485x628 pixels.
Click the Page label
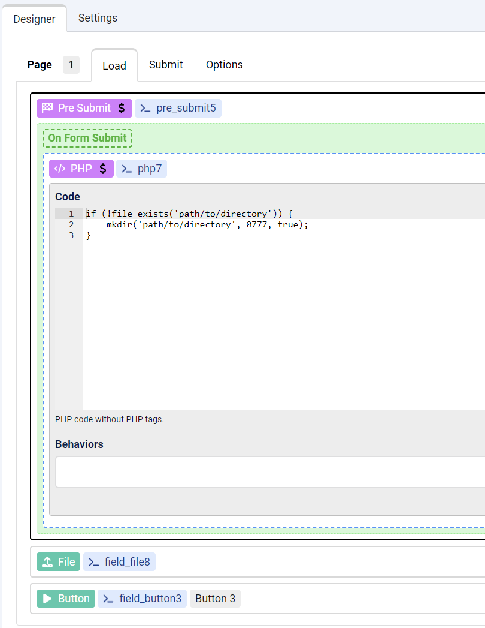click(x=40, y=65)
